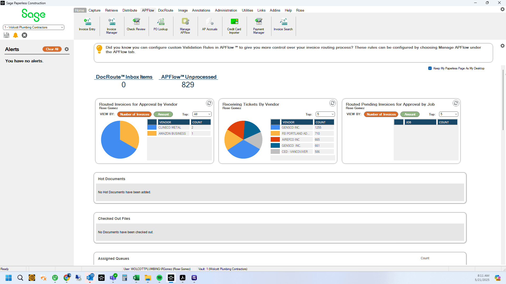
Task: Switch to the Distribute tab
Action: coord(130,11)
